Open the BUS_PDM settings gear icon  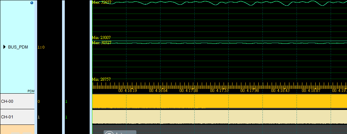[32, 3]
